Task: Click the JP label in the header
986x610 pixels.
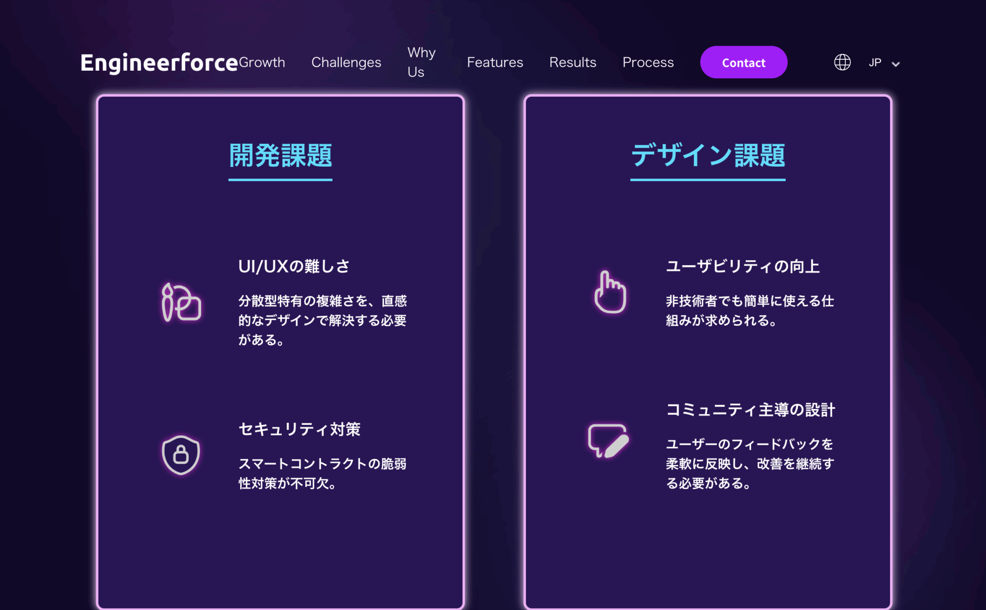Action: pos(874,62)
